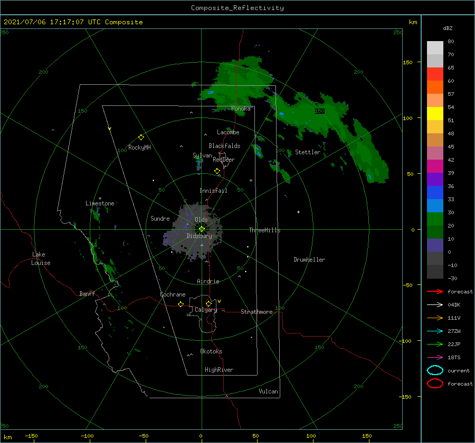The width and height of the screenshot is (475, 443).
Task: Click the Strathmore label
Action: click(256, 312)
